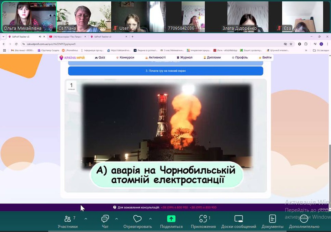Open the apps grid in bookmarks bar

[x=5, y=50]
